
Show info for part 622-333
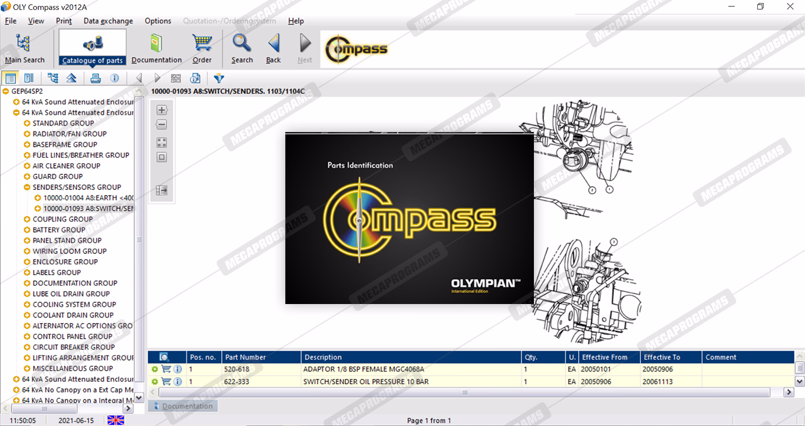point(177,382)
